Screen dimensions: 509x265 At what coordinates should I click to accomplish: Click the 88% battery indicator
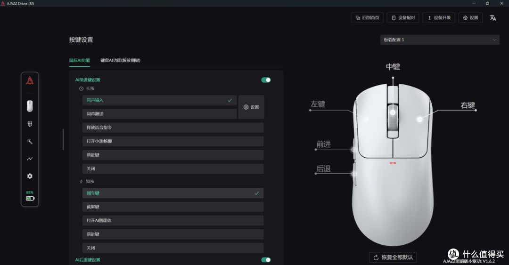[x=30, y=196]
